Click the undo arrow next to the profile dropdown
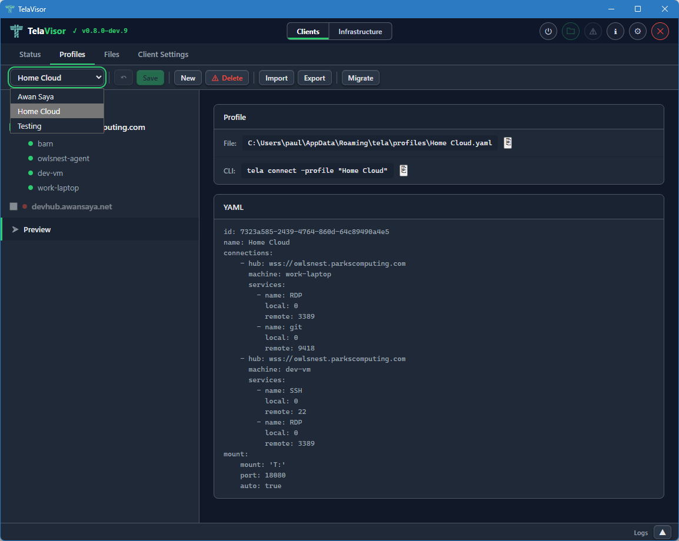Image resolution: width=679 pixels, height=541 pixels. click(x=123, y=77)
